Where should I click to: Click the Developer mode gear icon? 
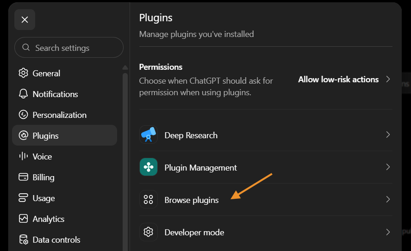[x=149, y=232]
